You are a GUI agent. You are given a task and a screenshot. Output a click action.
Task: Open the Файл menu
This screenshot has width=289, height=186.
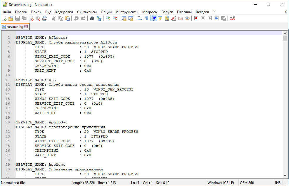[7, 12]
